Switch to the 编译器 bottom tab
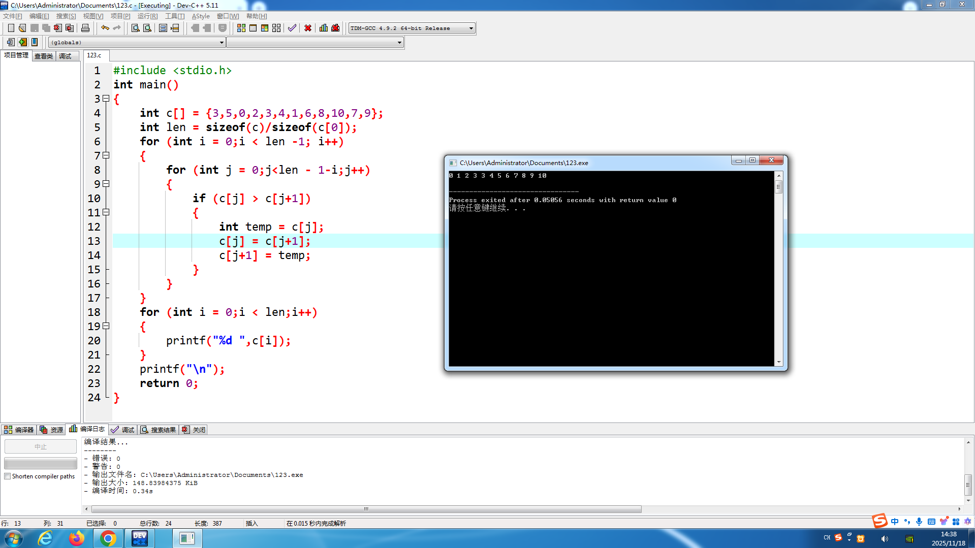 tap(19, 430)
